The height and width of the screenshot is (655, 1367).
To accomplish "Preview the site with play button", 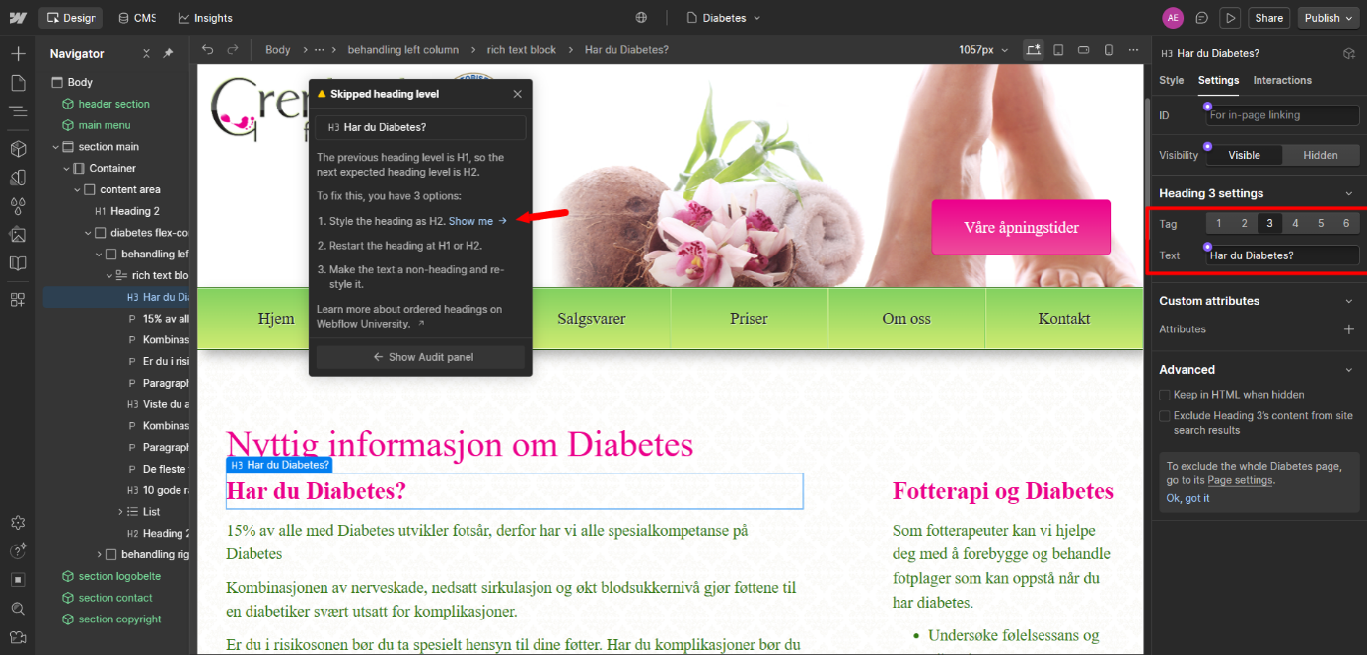I will click(x=1229, y=18).
